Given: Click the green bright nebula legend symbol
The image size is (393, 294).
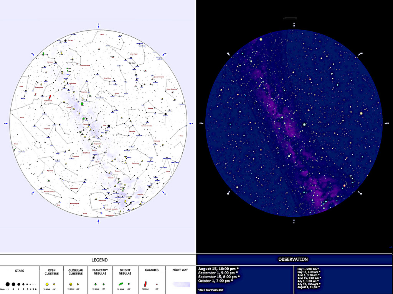Looking at the screenshot, I should pos(121,284).
